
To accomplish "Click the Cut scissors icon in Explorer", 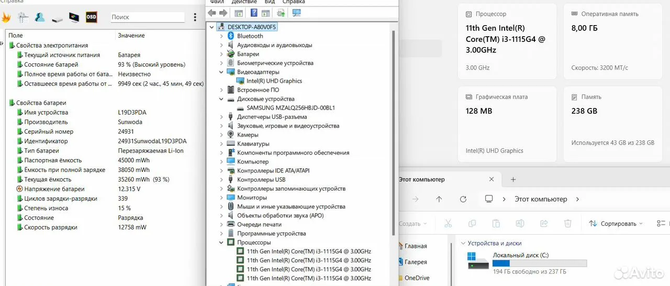I will coord(448,224).
